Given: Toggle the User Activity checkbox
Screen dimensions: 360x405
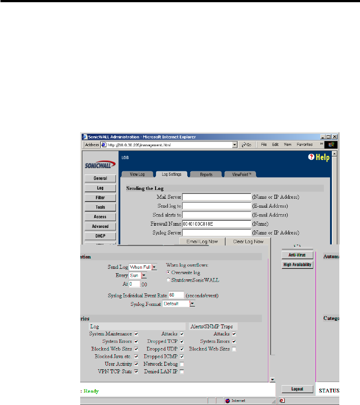Looking at the screenshot, I should 136,364.
